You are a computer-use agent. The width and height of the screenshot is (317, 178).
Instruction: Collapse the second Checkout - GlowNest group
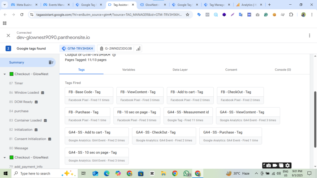pyautogui.click(x=4, y=157)
